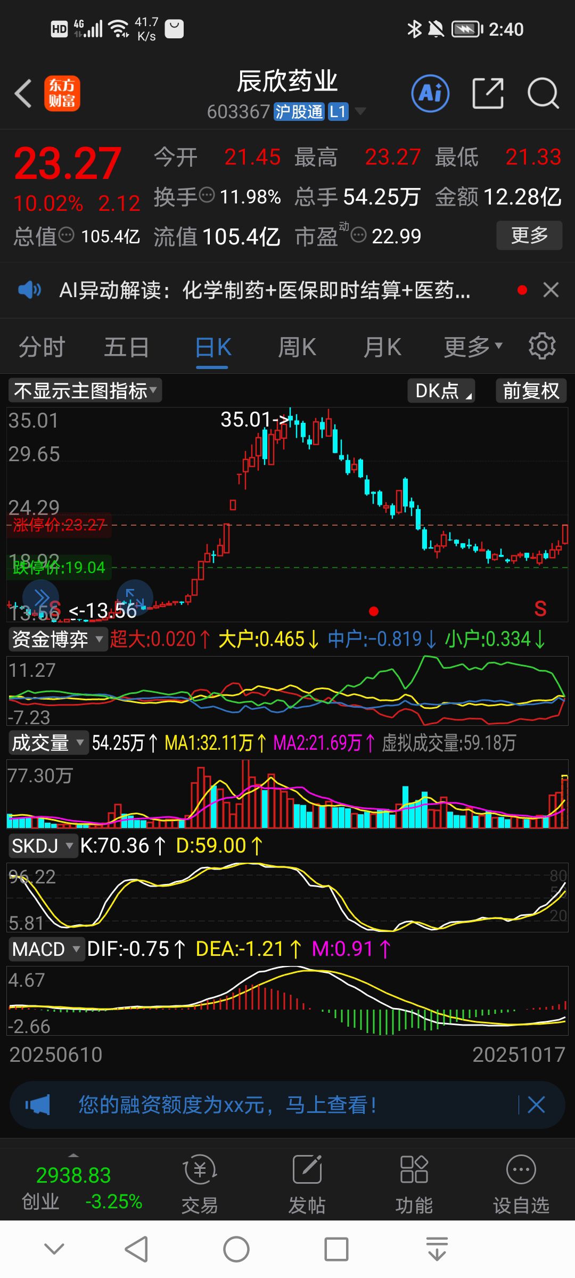Tap the share export icon
Viewport: 575px width, 1278px height.
click(x=488, y=93)
